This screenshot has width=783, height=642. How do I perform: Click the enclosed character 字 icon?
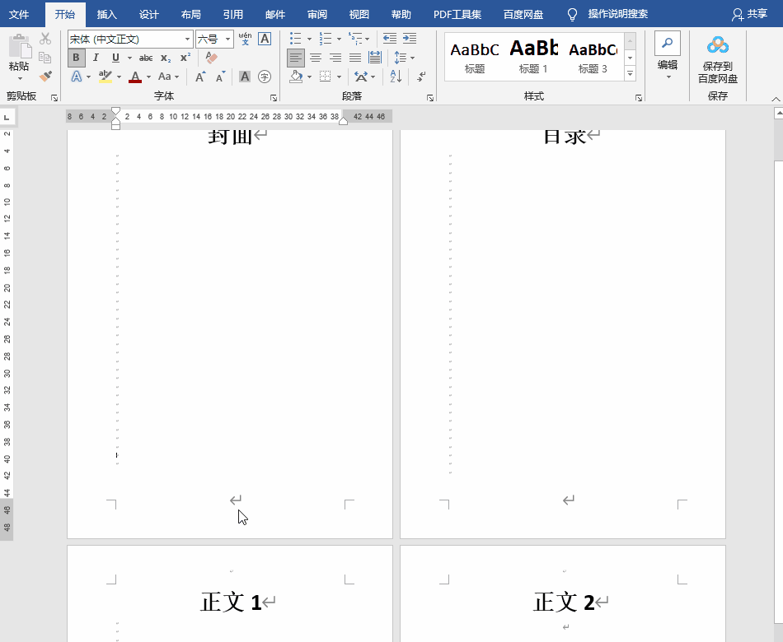[x=265, y=77]
